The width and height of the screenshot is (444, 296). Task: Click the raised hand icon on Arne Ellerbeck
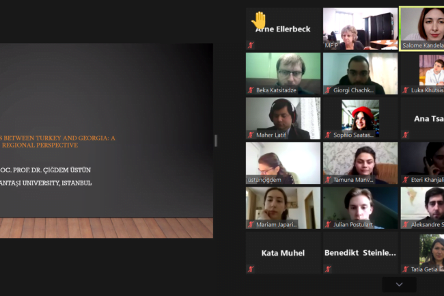[258, 21]
